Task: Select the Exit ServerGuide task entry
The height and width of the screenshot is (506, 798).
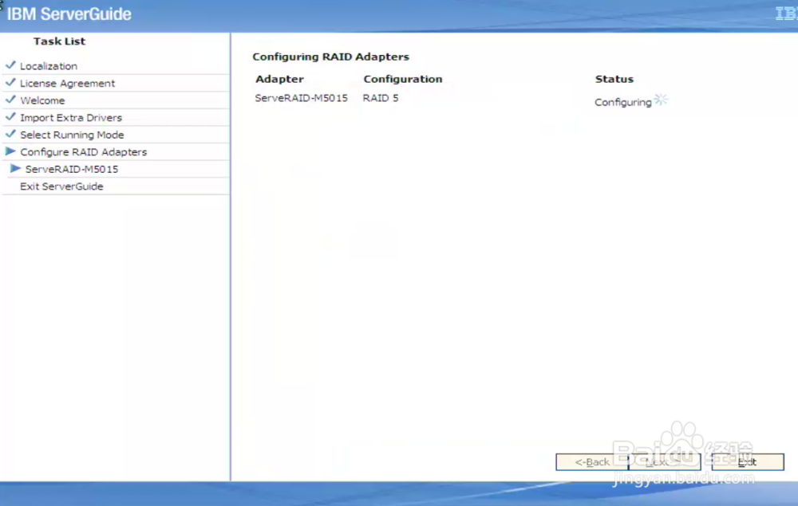Action: 61,186
